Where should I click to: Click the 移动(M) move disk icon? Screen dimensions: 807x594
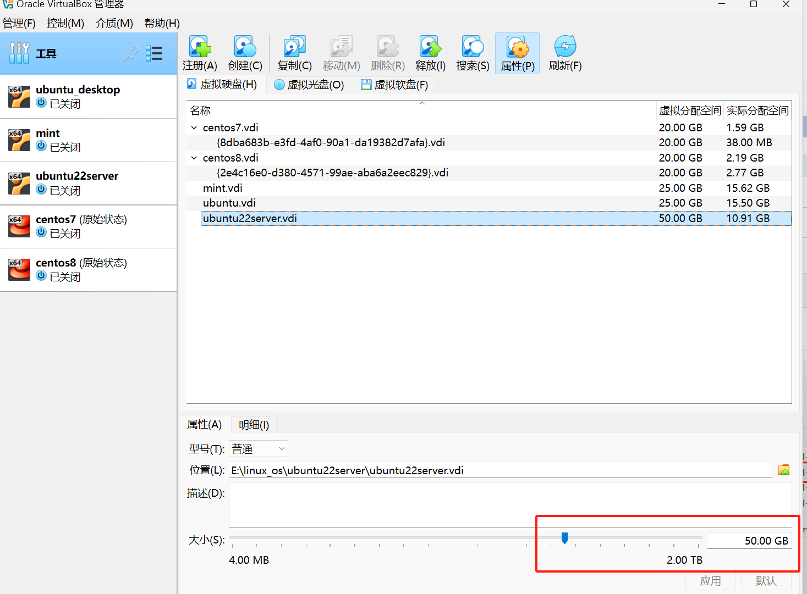pos(341,47)
